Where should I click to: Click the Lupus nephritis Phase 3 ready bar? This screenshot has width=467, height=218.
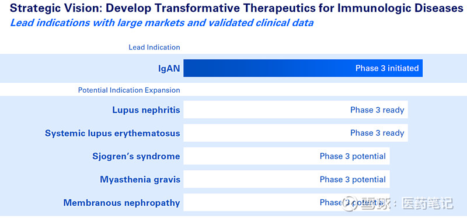coord(295,110)
